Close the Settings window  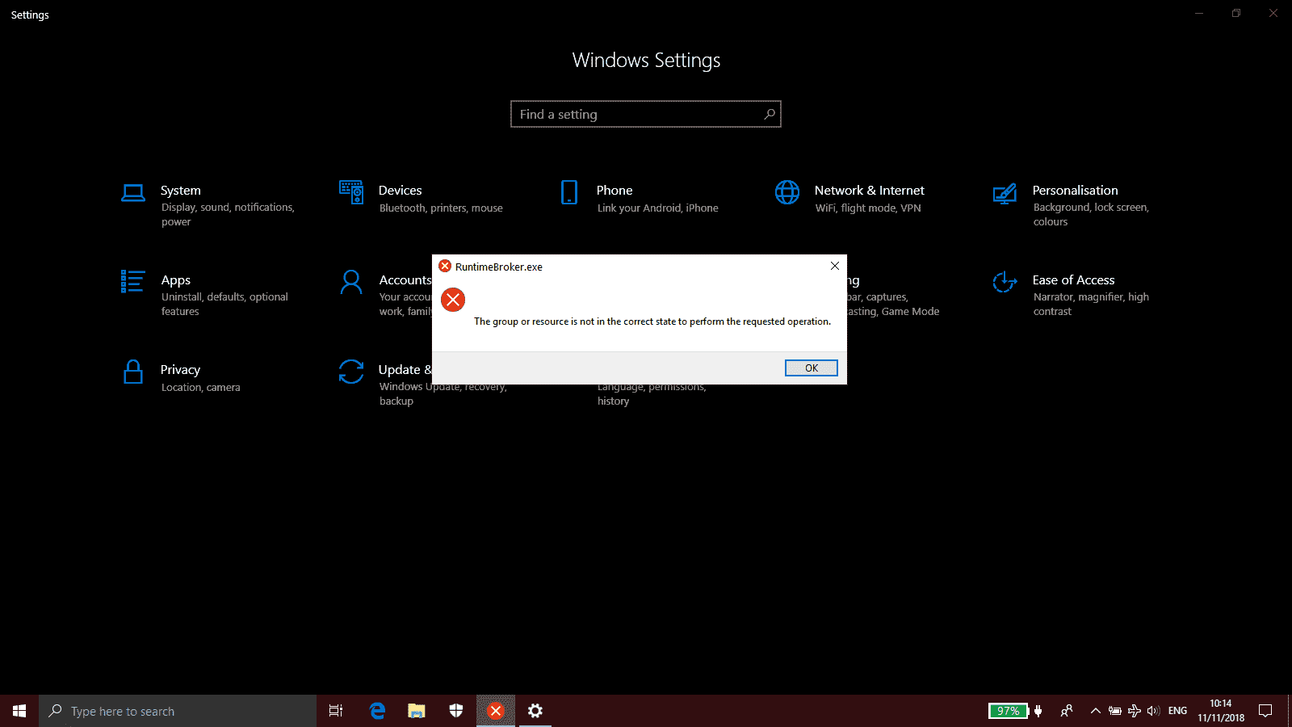point(1273,13)
